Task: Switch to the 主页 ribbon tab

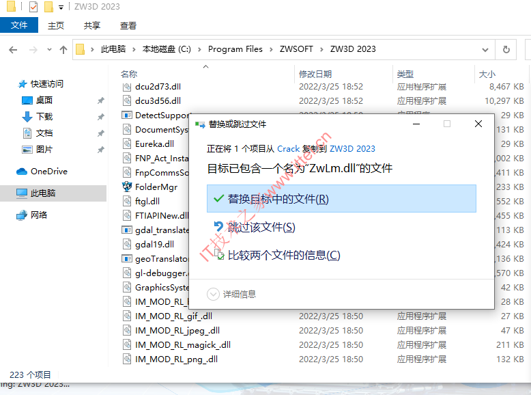Action: pyautogui.click(x=56, y=25)
